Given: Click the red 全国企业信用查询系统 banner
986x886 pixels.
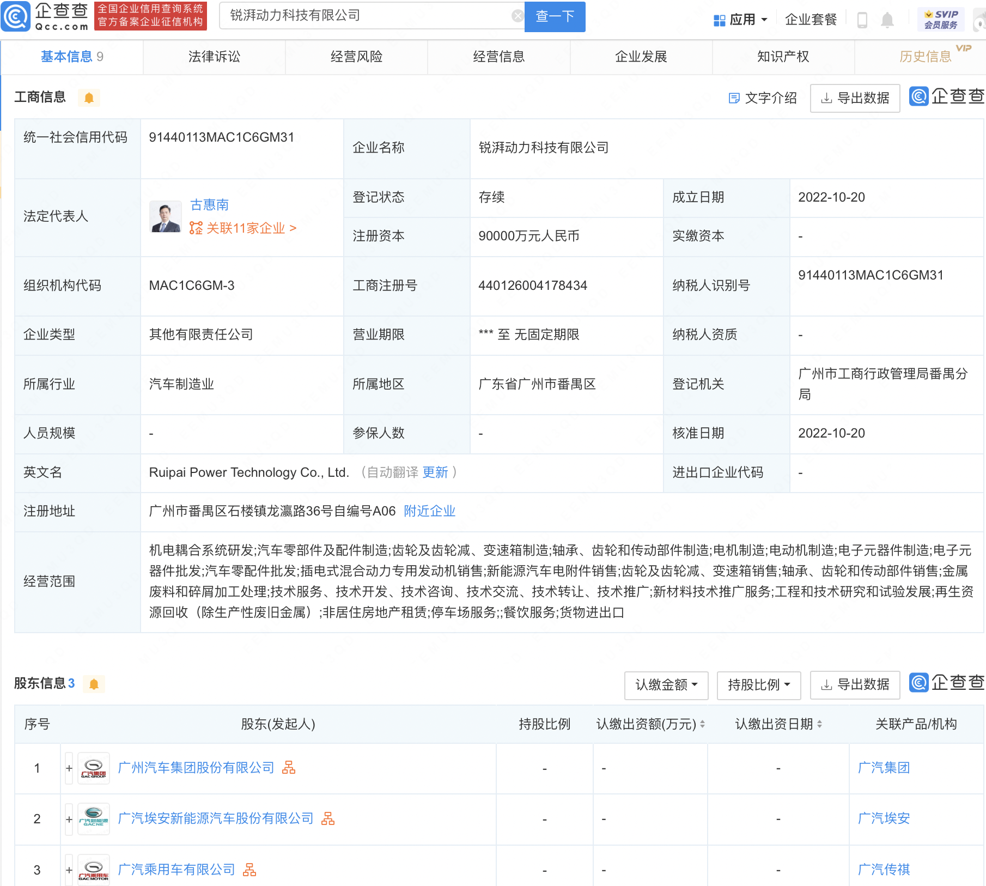Looking at the screenshot, I should 150,16.
